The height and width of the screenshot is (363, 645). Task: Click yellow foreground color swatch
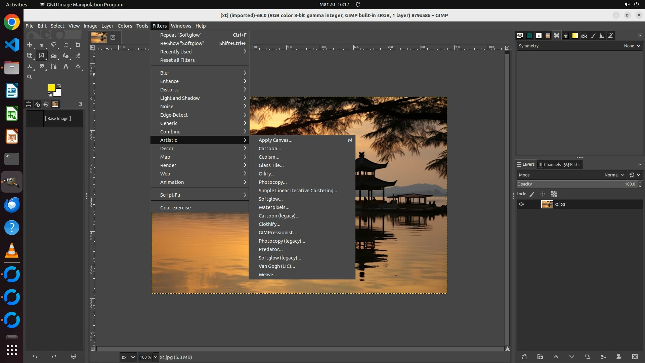(x=51, y=88)
